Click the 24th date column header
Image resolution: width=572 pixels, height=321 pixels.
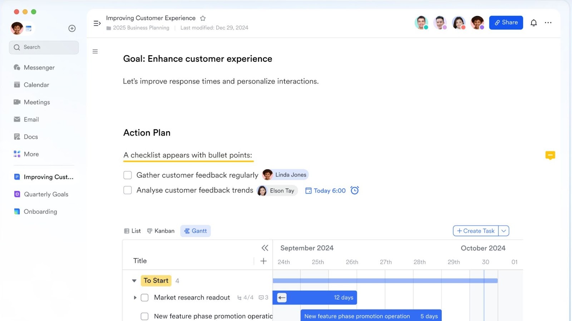pos(283,262)
